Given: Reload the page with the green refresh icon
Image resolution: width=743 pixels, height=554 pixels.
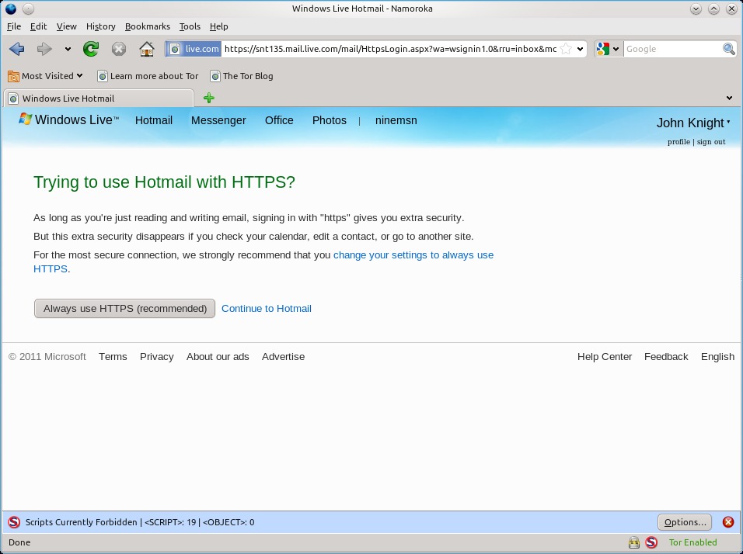Looking at the screenshot, I should (x=91, y=49).
